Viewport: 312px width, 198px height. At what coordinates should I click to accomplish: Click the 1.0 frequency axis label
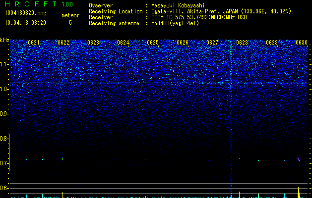pyautogui.click(x=3, y=89)
